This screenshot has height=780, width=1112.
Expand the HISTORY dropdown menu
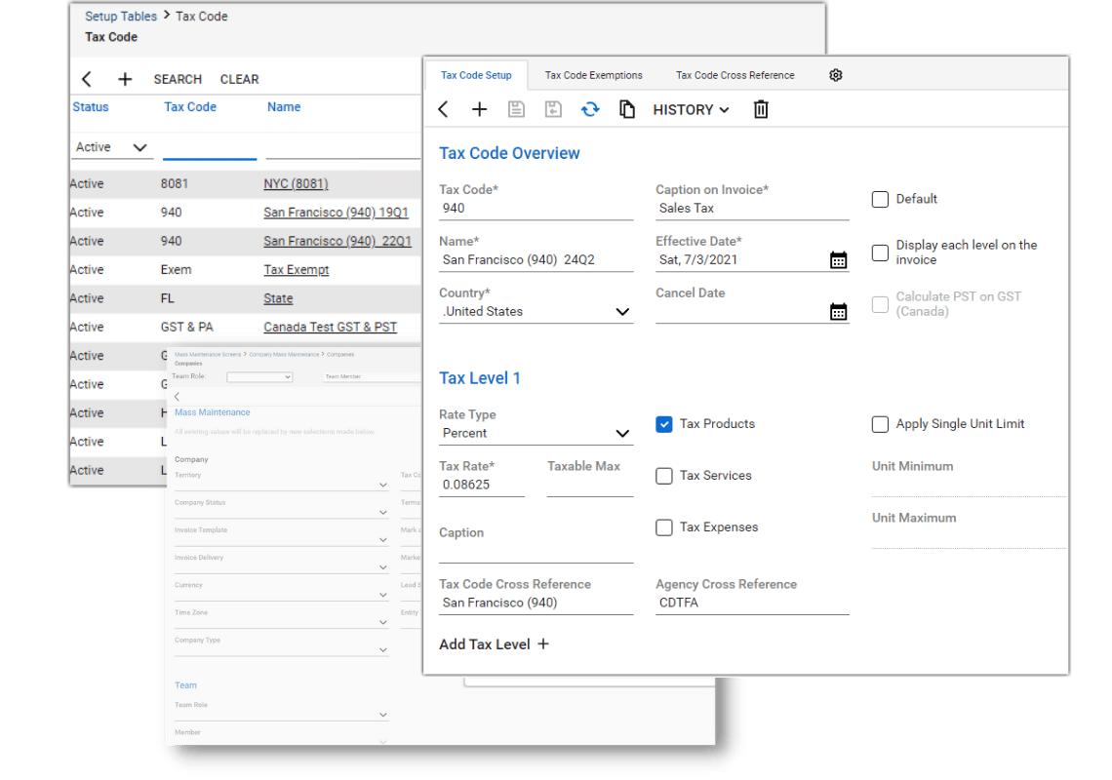(691, 110)
